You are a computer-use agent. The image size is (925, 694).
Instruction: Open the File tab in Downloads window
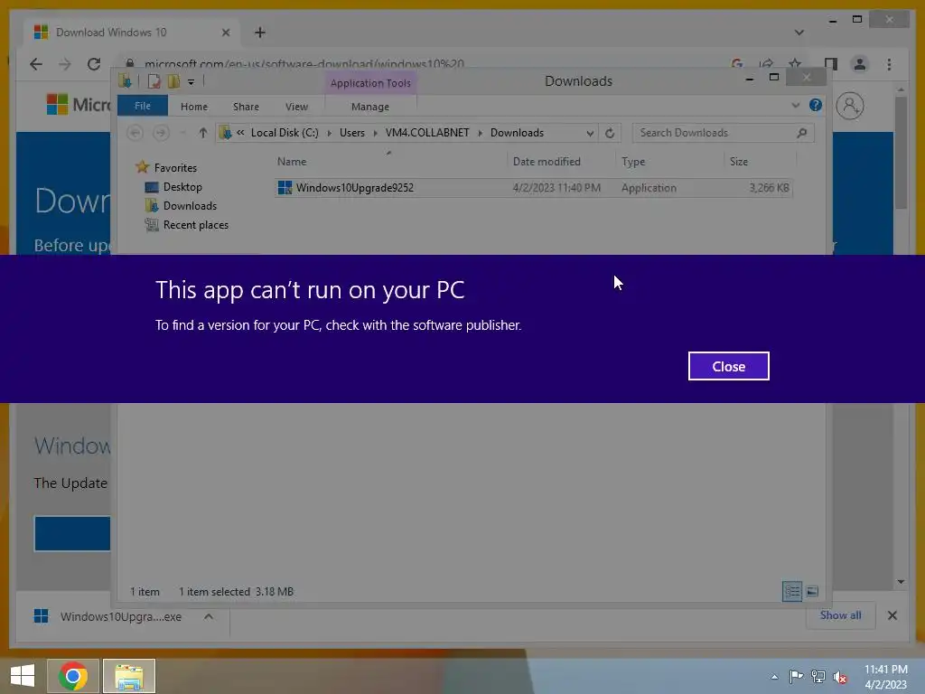tap(142, 107)
